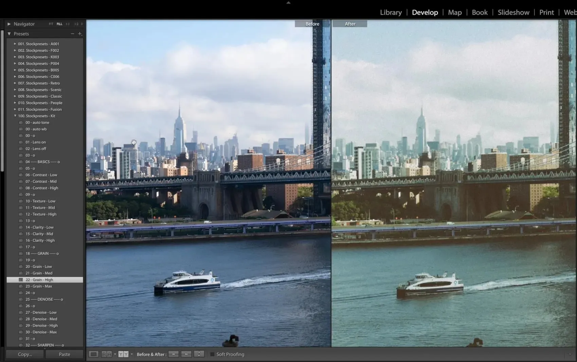Click preset icon beside 27 - Denoise - Low
This screenshot has width=577, height=362.
click(21, 312)
